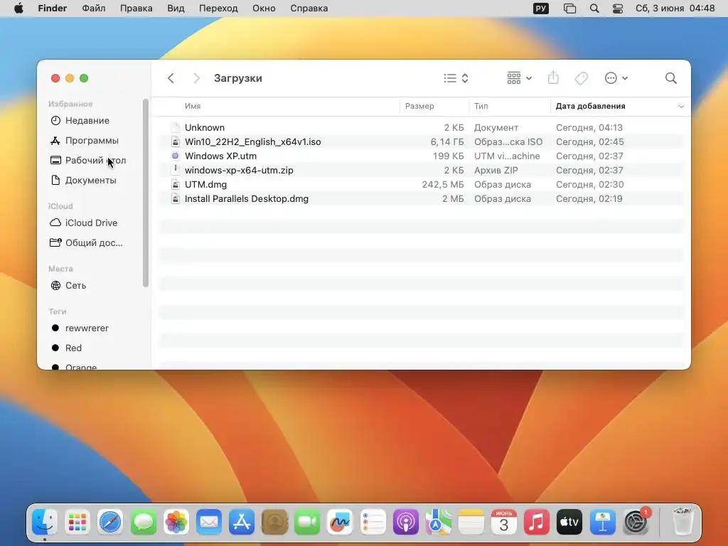Open FaceTime from the Dock
The height and width of the screenshot is (546, 728).
pyautogui.click(x=307, y=522)
